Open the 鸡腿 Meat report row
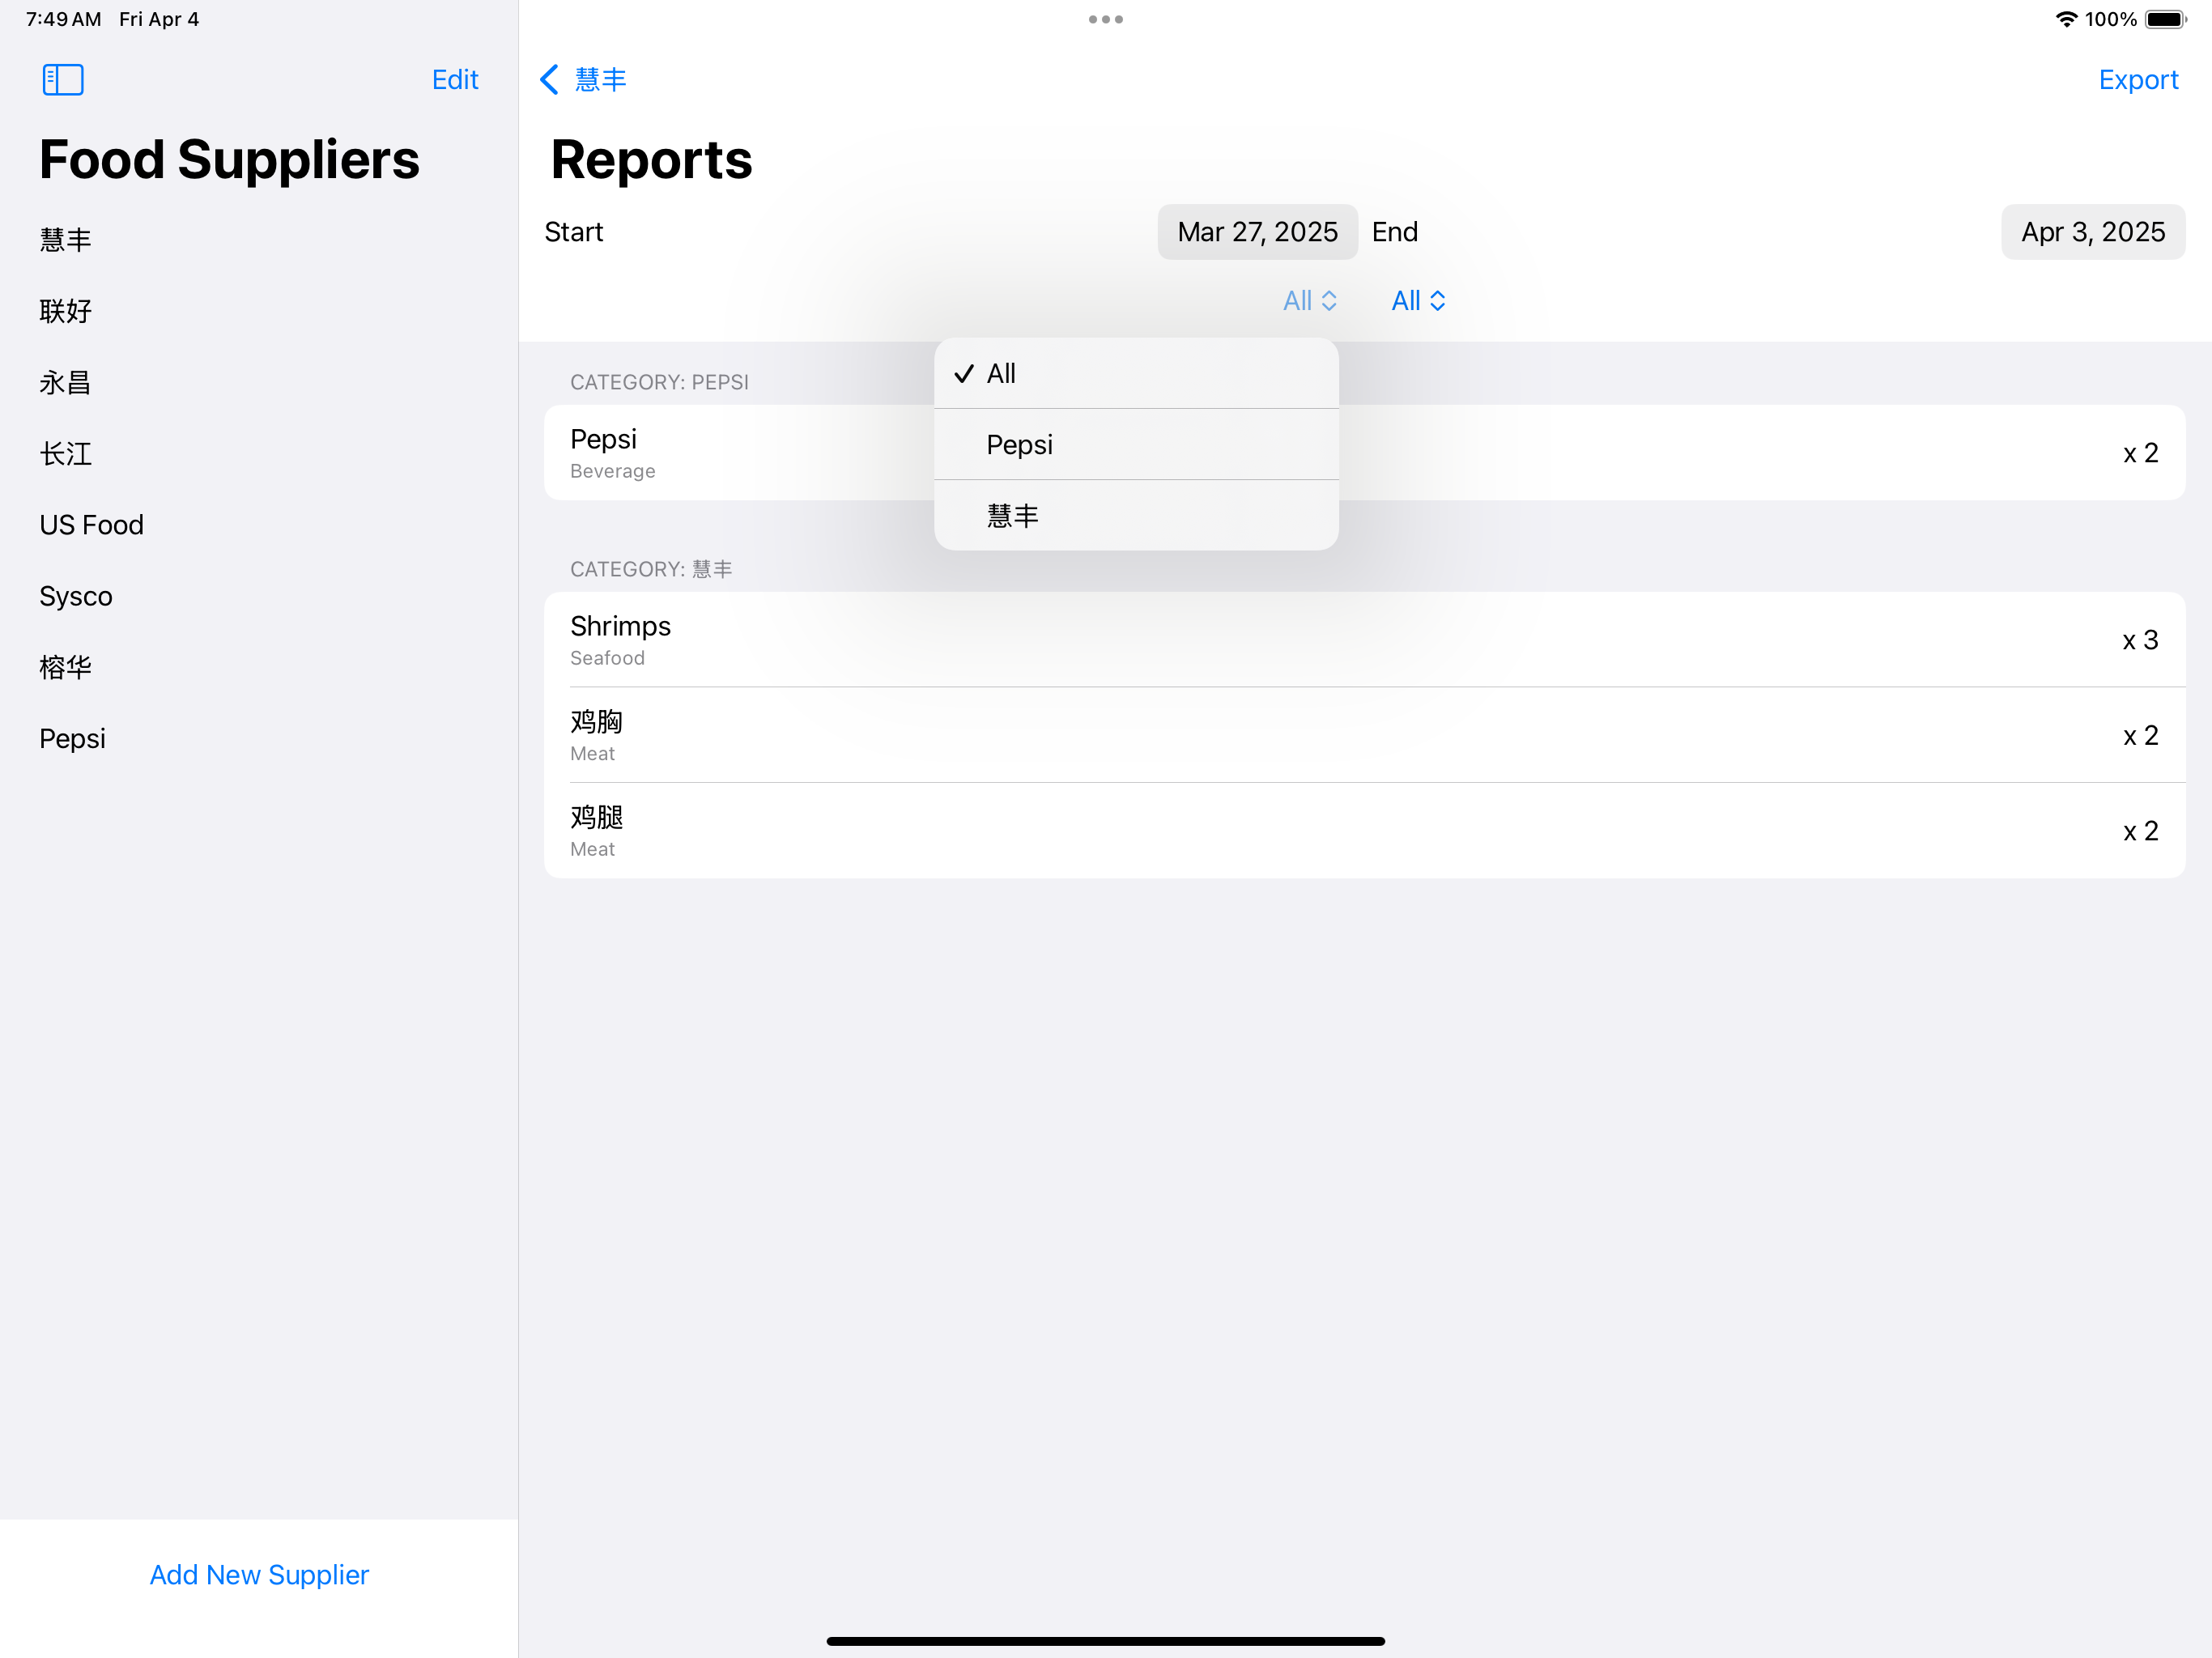Screen dimensions: 2212x1658 pos(1364,830)
